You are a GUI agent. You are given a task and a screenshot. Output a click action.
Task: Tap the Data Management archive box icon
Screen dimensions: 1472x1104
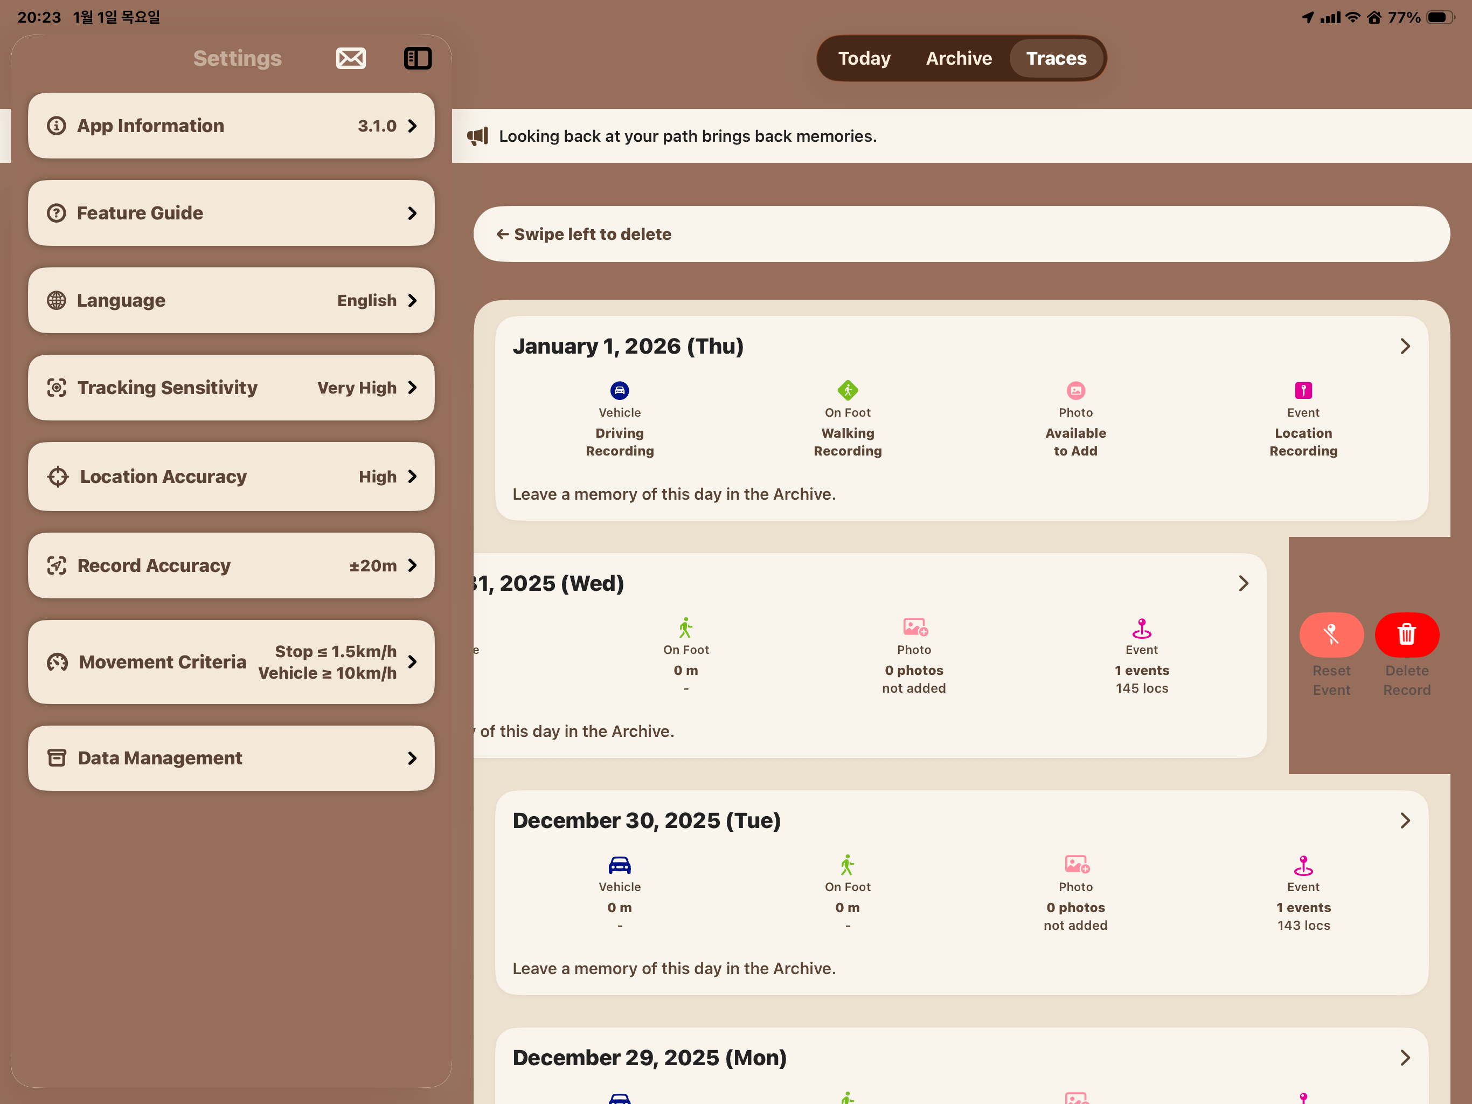(x=57, y=758)
